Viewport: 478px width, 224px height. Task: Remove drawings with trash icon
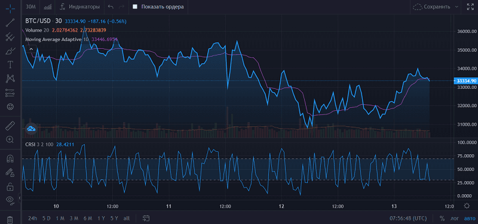pos(10,219)
